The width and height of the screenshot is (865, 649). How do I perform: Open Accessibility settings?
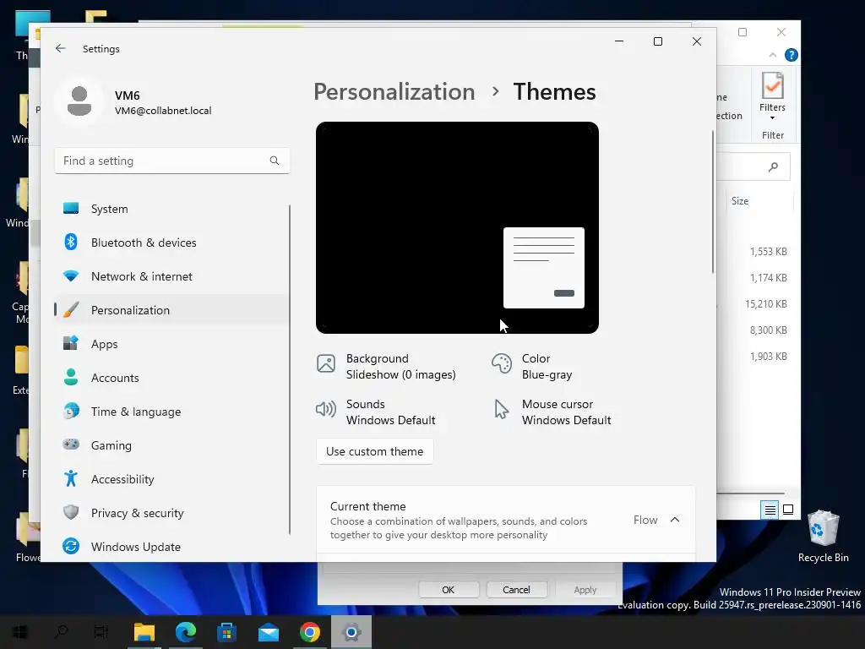click(171, 479)
